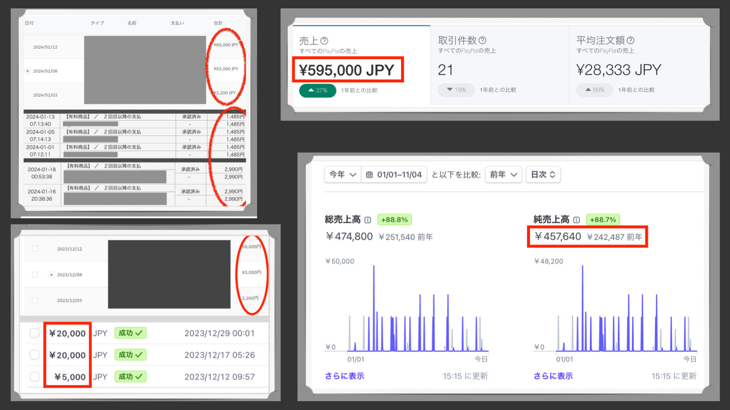Open the 今年 period dropdown
Viewport: 730px width, 410px height.
click(342, 175)
